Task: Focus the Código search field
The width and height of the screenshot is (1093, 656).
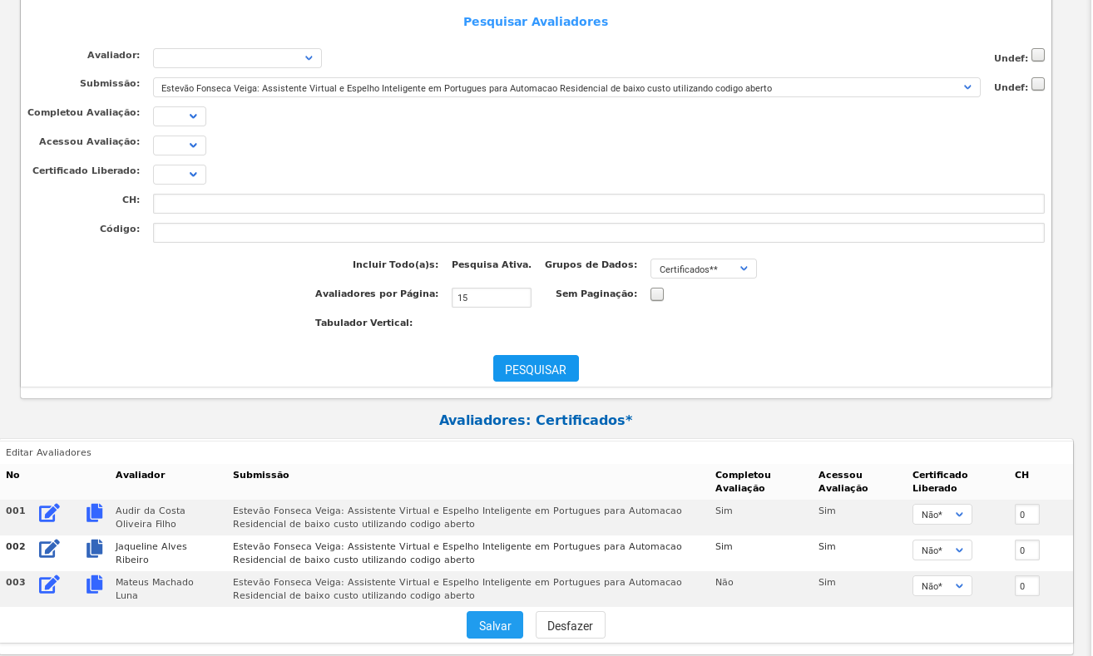Action: pos(599,233)
